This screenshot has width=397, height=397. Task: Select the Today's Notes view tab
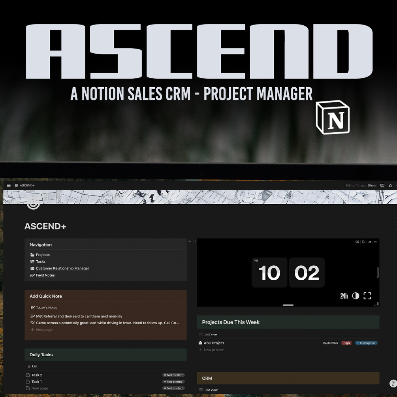(43, 308)
